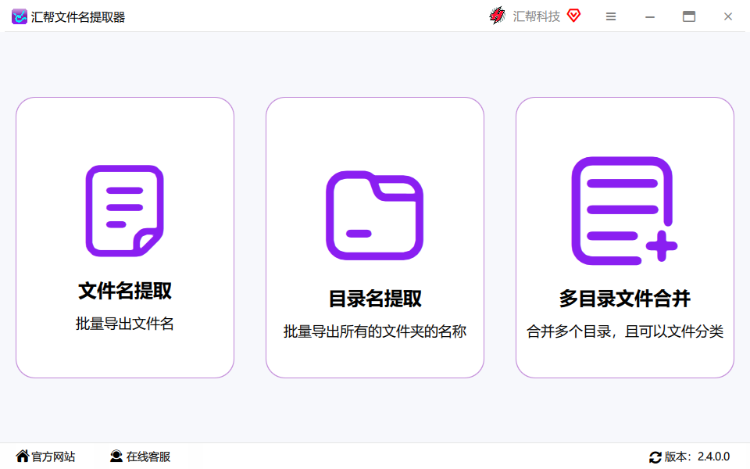Click the 批量导出文件名 description text
Image resolution: width=750 pixels, height=469 pixels.
(123, 322)
